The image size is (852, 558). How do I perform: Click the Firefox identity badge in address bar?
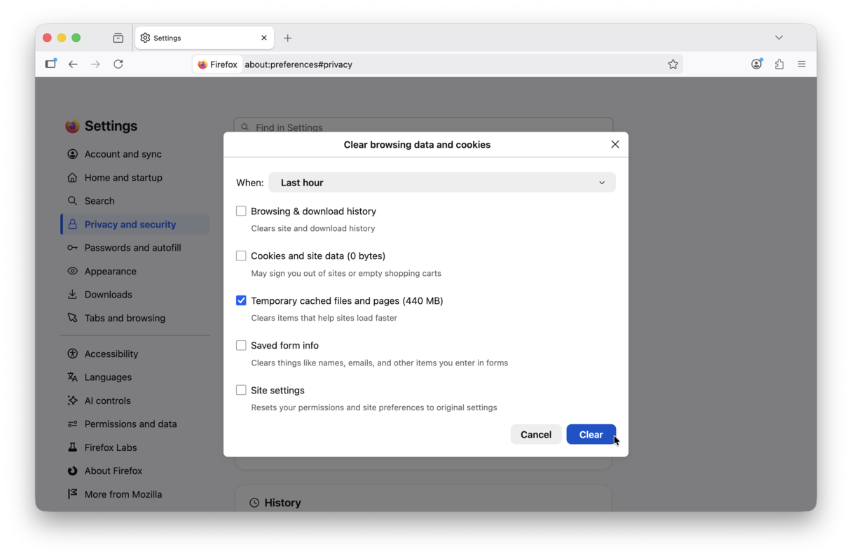[218, 64]
